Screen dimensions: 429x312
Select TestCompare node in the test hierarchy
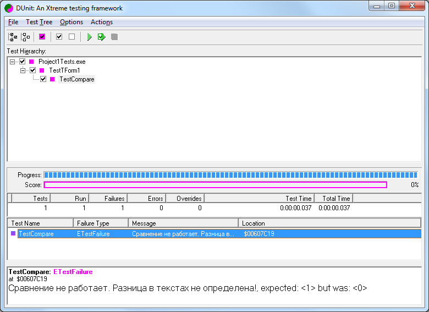click(77, 79)
